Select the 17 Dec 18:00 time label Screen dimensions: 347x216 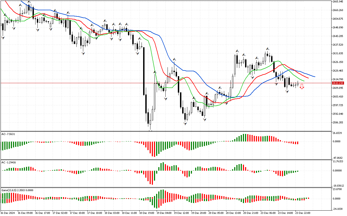(95, 213)
